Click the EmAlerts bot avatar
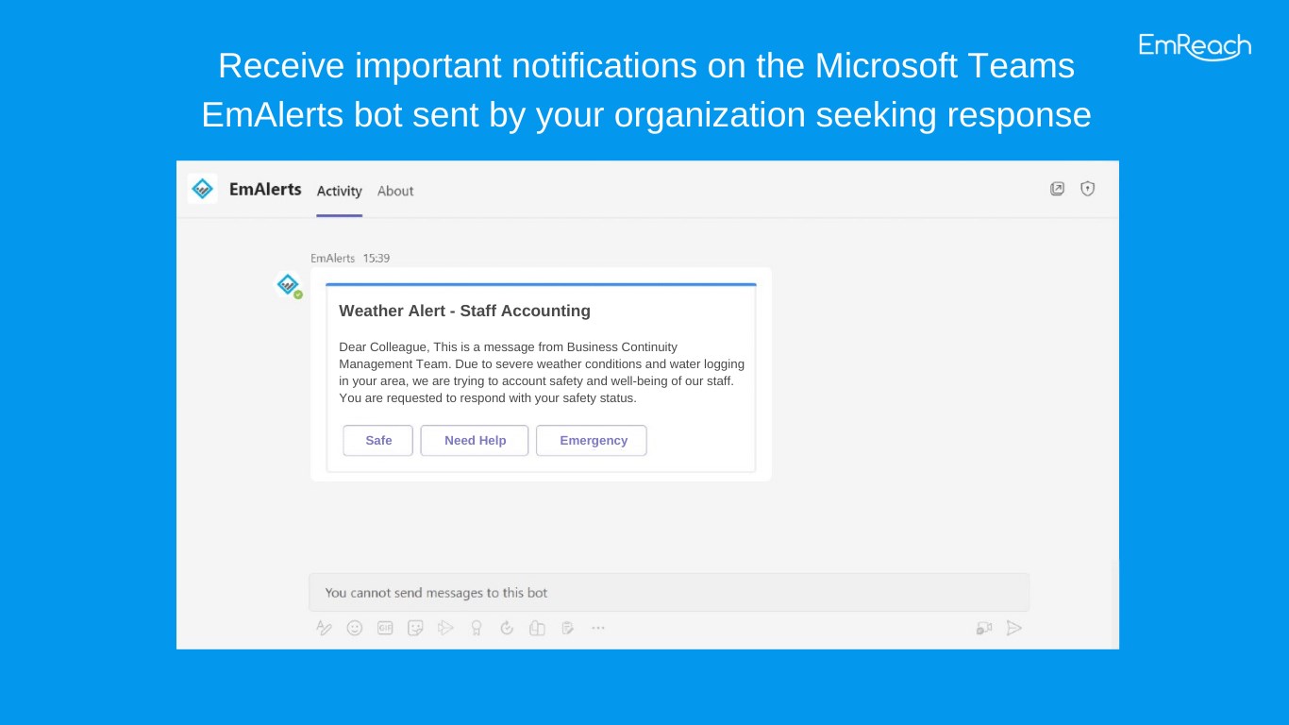 click(x=288, y=284)
